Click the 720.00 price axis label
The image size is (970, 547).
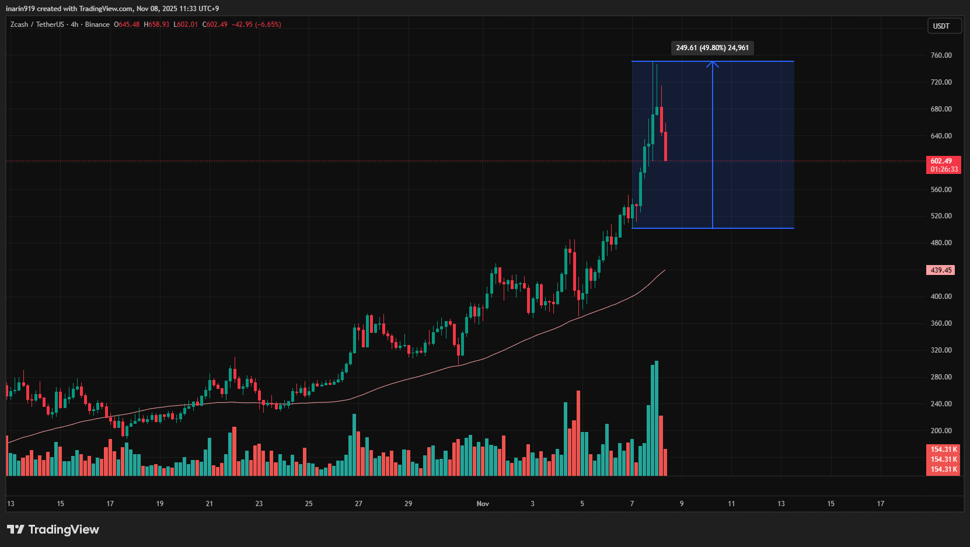tap(941, 82)
